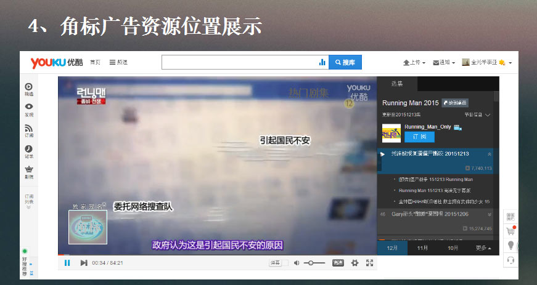Switch to the 11月 tab
537x285 pixels.
(x=422, y=248)
